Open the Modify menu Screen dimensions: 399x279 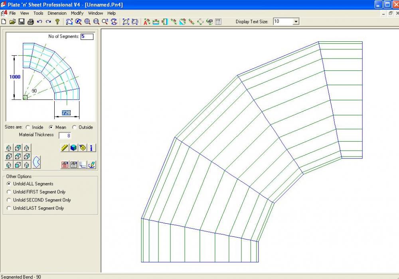pos(77,13)
